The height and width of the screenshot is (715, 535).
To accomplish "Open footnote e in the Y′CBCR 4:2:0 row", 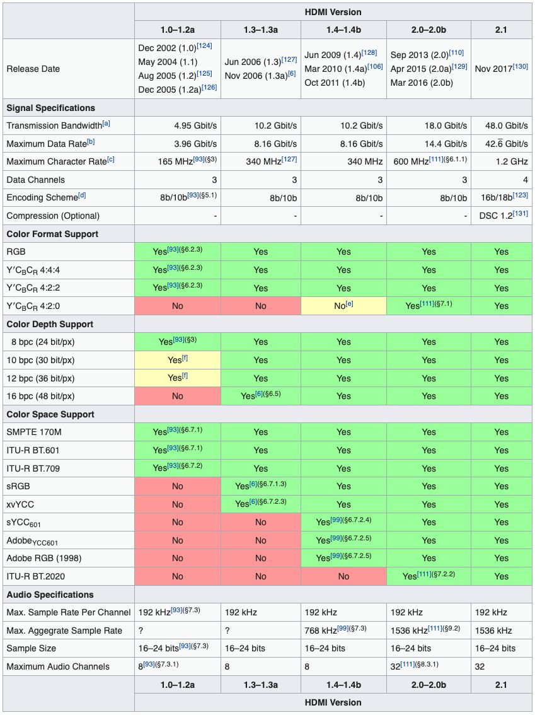I will [350, 303].
